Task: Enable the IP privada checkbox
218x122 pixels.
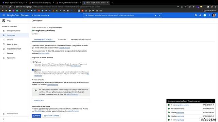Action: [x=33, y=62]
